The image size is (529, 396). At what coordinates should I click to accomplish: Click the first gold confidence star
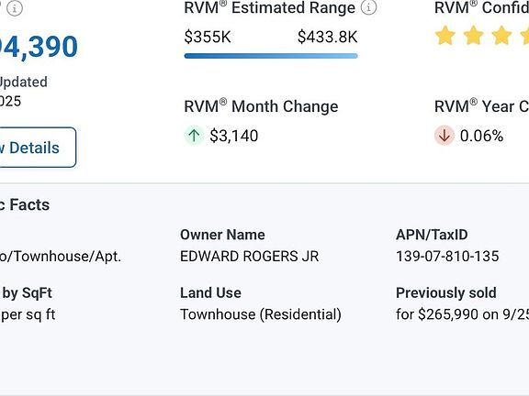445,36
